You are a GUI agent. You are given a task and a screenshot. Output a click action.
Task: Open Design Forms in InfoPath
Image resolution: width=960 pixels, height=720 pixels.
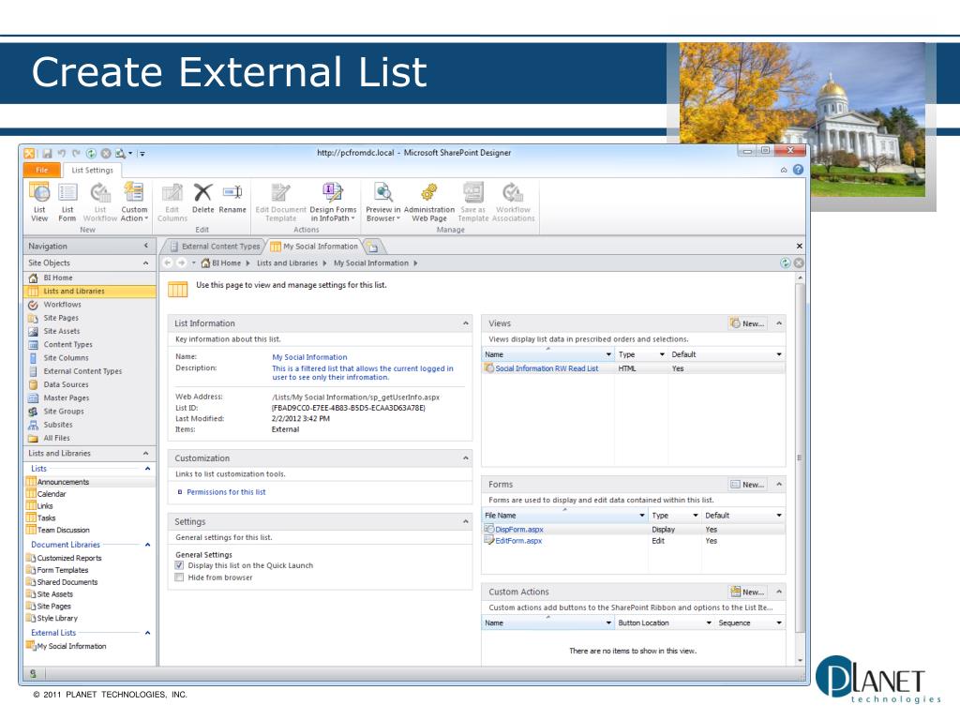pos(333,202)
